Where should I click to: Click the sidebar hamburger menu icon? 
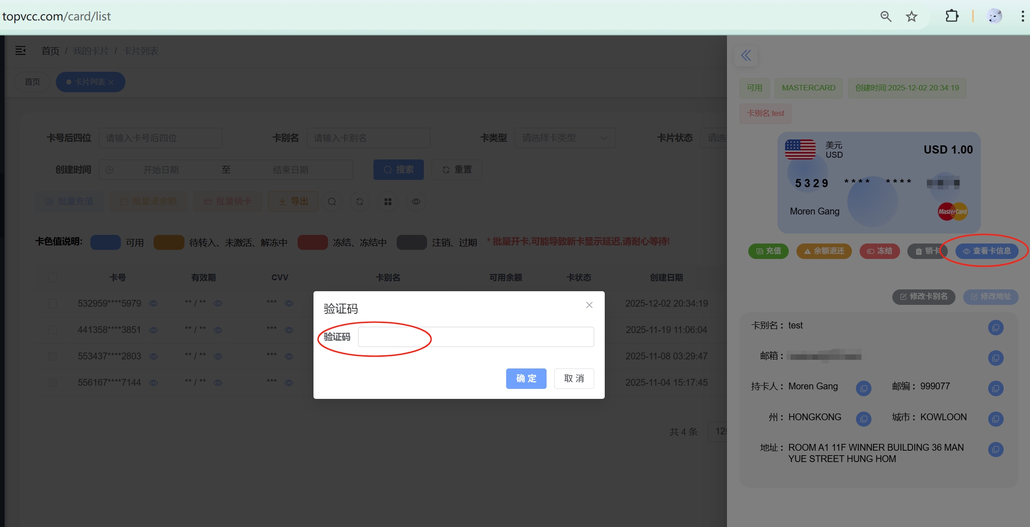tap(20, 50)
